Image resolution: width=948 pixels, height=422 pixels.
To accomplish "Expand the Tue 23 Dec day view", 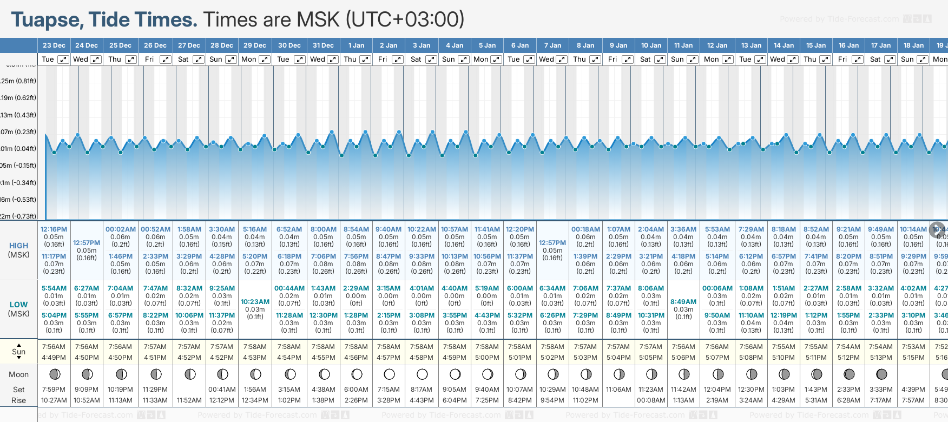I will [x=63, y=60].
